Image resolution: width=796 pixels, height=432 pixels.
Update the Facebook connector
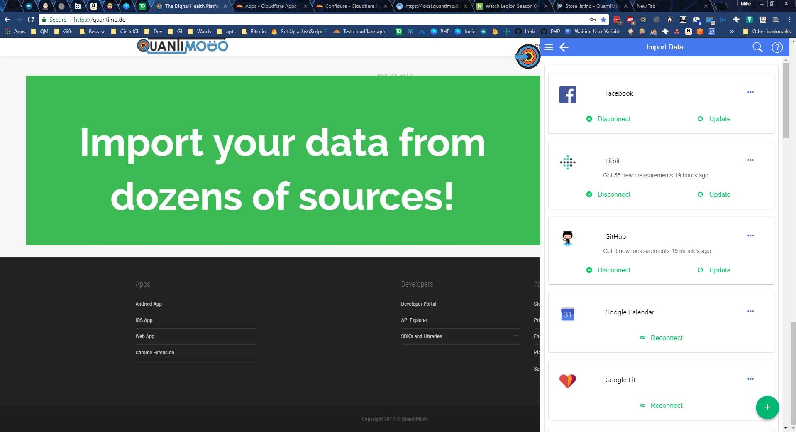[x=714, y=119]
